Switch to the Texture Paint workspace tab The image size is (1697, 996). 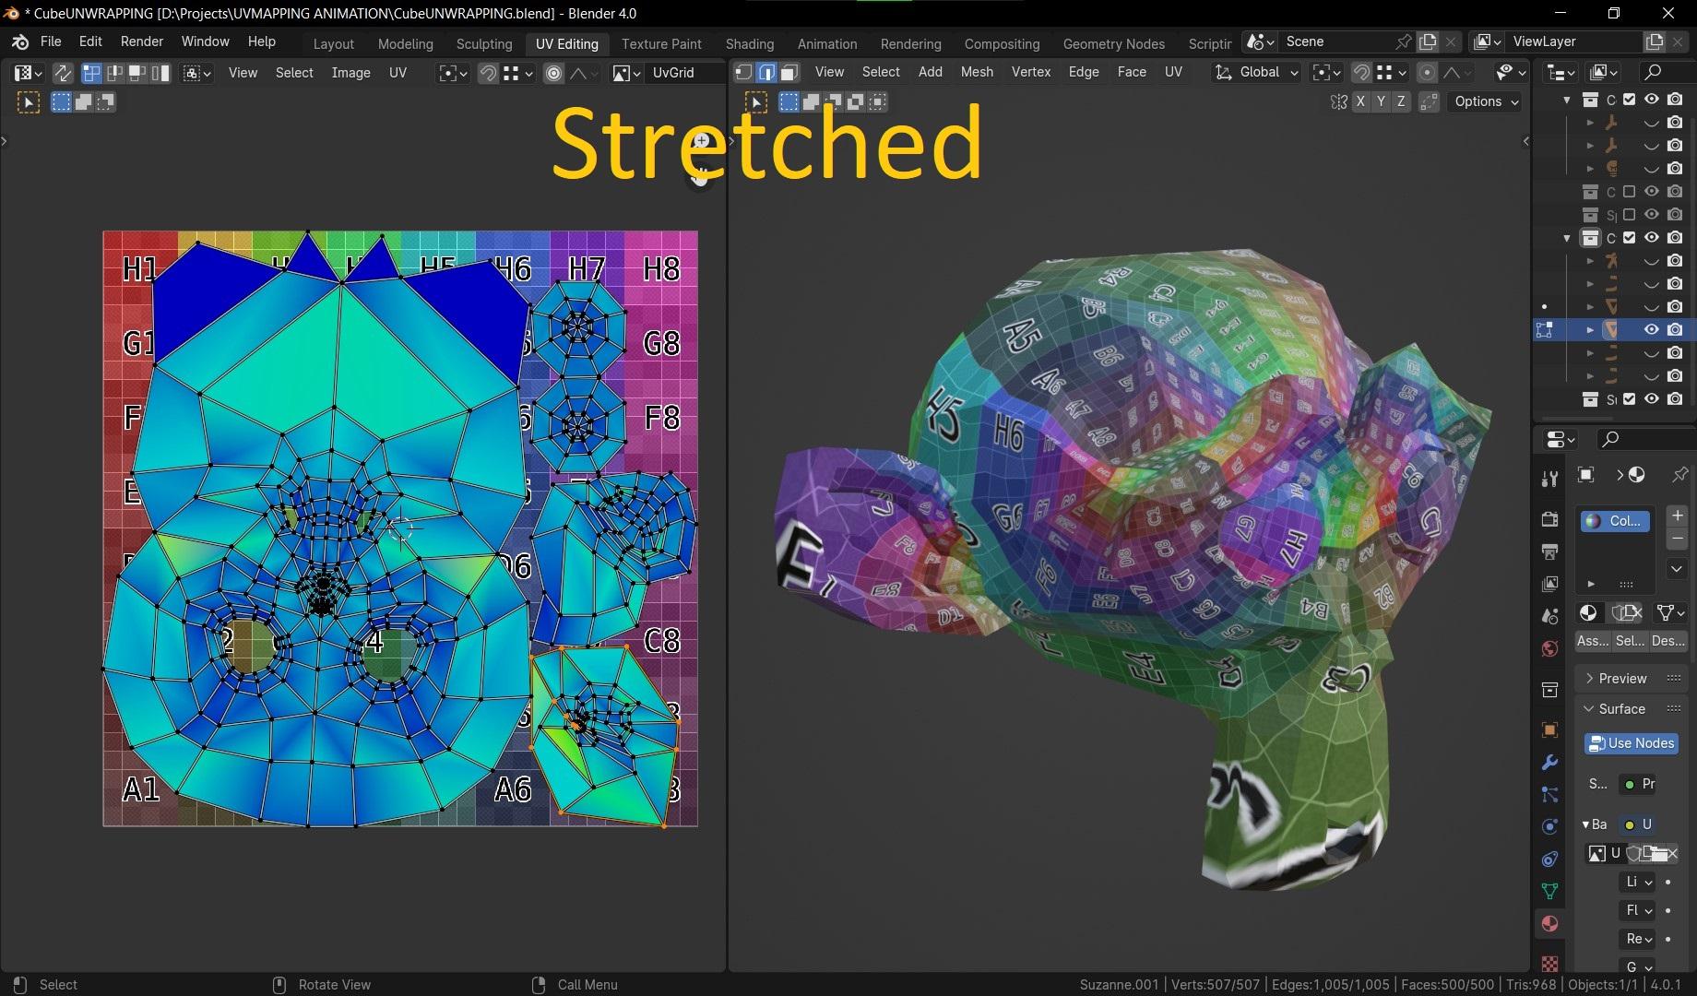tap(660, 43)
